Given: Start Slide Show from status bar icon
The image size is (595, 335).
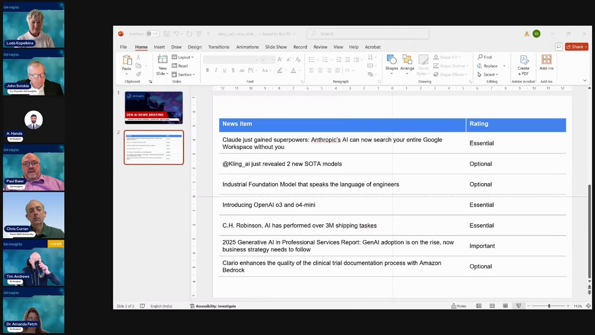Looking at the screenshot, I should (x=518, y=306).
